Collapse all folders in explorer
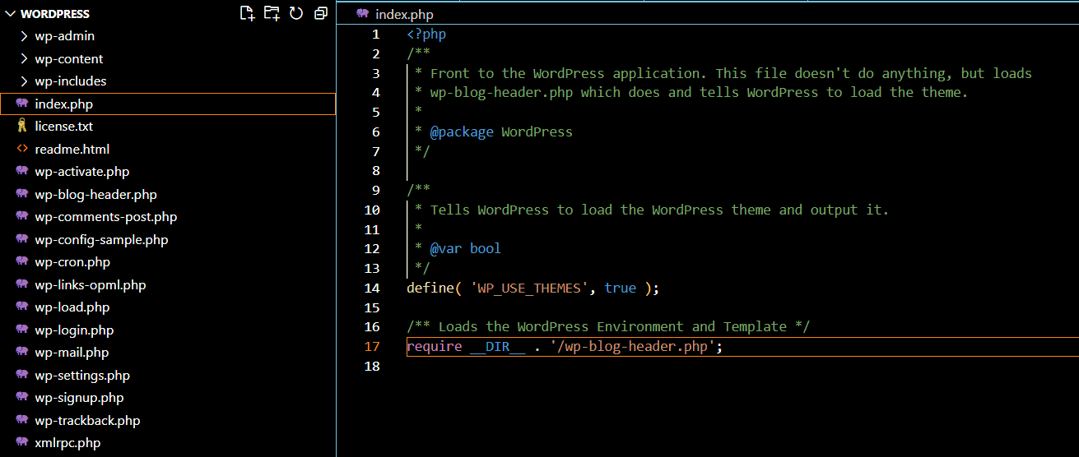Image resolution: width=1079 pixels, height=457 pixels. (321, 13)
